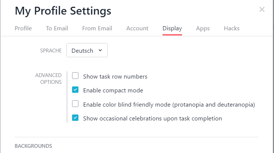Click the active Display tab
This screenshot has width=274, height=153.
pos(172,28)
